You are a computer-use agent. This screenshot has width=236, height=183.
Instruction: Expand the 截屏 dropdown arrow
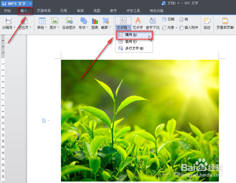(110, 27)
